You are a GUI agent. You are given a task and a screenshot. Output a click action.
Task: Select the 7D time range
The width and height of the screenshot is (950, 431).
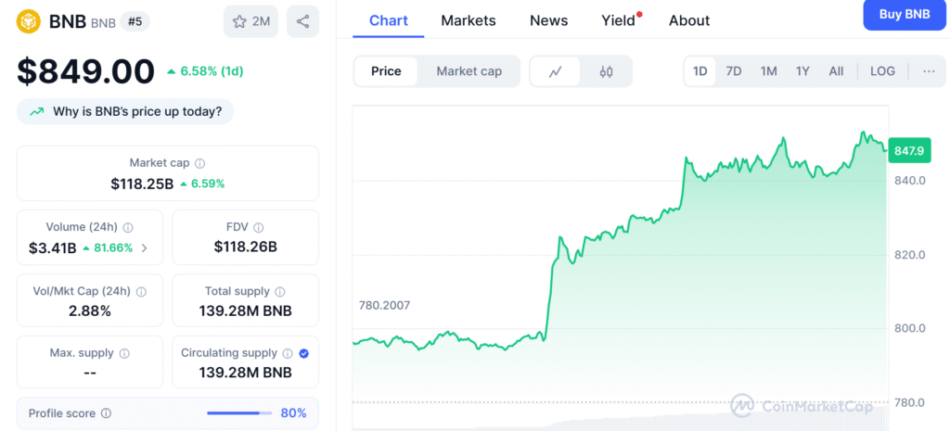[733, 71]
